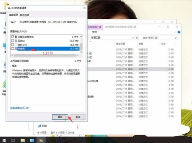Click the 网络 label in navigation pane
The height and width of the screenshot is (143, 192).
[45, 126]
